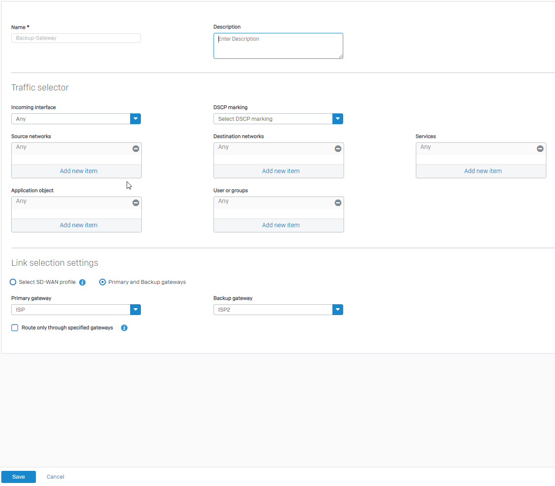Viewport: 555px width, 486px height.
Task: Click into the Description text area
Action: tap(278, 46)
